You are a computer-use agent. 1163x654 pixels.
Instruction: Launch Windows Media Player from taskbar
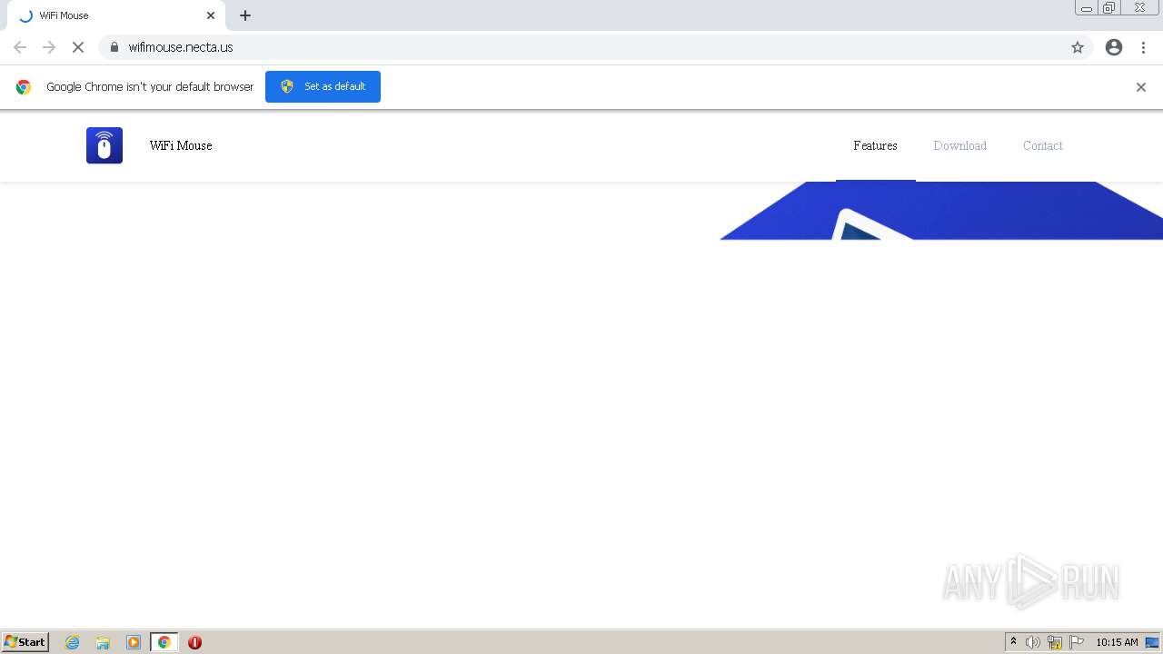pos(134,642)
